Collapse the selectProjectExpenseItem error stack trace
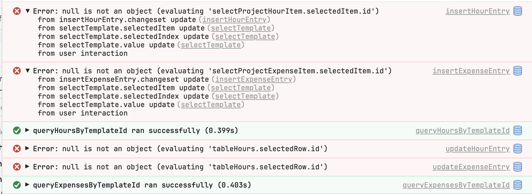Viewport: 532px width, 194px height. coord(28,71)
